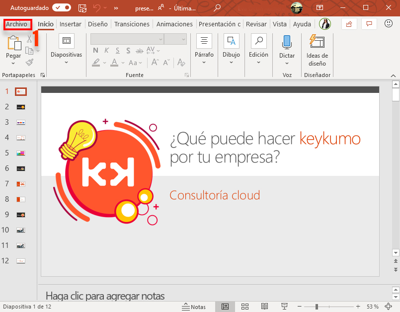400x312 pixels.
Task: Toggle the Autoguardado switch
Action: tap(62, 7)
